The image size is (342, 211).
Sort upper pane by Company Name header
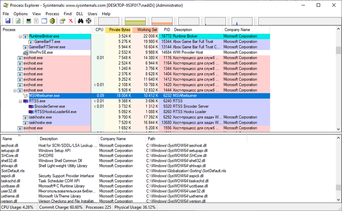click(246, 30)
